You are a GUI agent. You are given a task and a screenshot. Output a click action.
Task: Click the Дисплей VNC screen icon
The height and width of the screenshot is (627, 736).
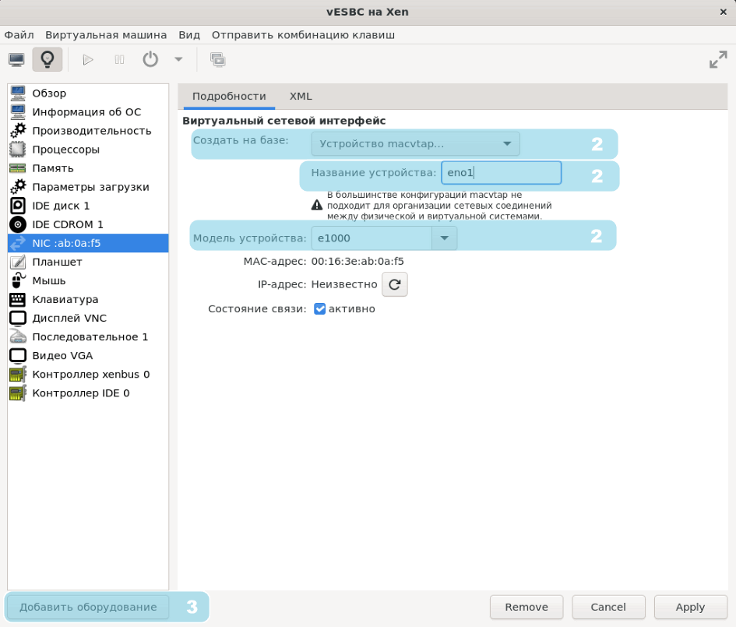tap(18, 319)
